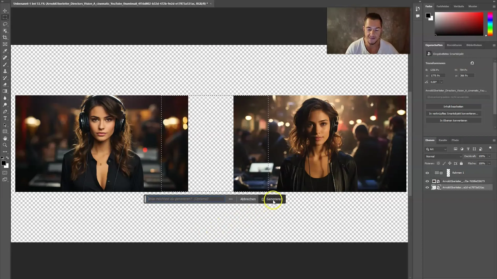Select the Hand tool
The width and height of the screenshot is (497, 279).
[x=5, y=138]
